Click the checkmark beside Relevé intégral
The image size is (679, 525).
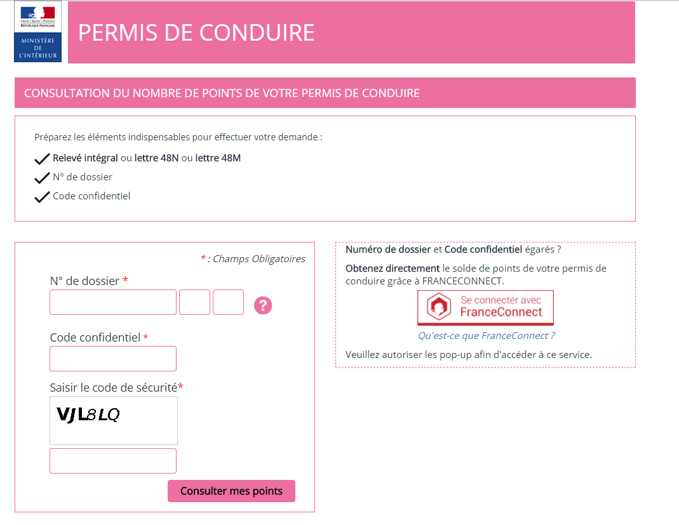click(41, 157)
